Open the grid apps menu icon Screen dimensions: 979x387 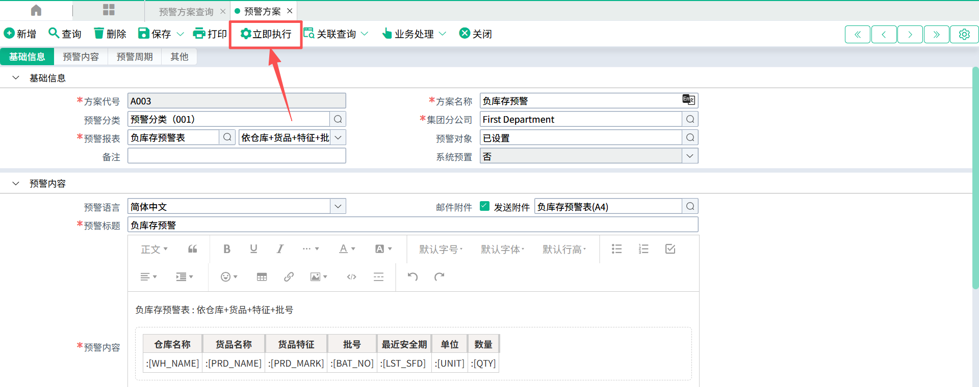click(109, 11)
